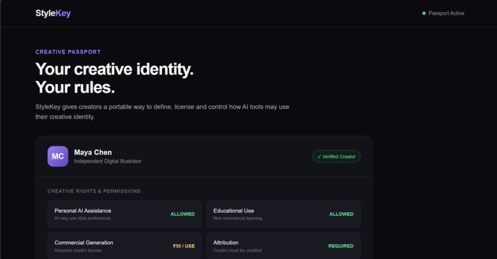This screenshot has height=259, width=497.
Task: Open the Commercial Generation permission card
Action: pos(125,246)
